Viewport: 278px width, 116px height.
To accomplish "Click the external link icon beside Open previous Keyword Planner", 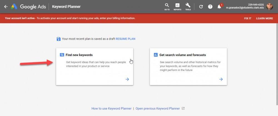I will [183, 109].
